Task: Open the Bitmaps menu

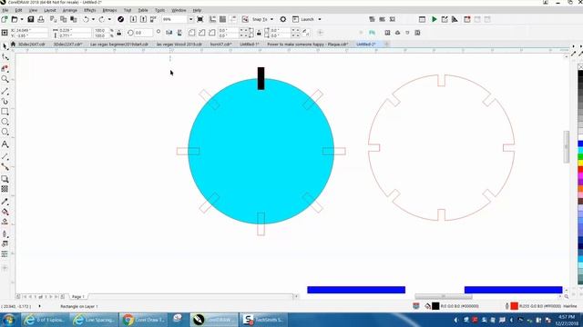Action: (109, 10)
